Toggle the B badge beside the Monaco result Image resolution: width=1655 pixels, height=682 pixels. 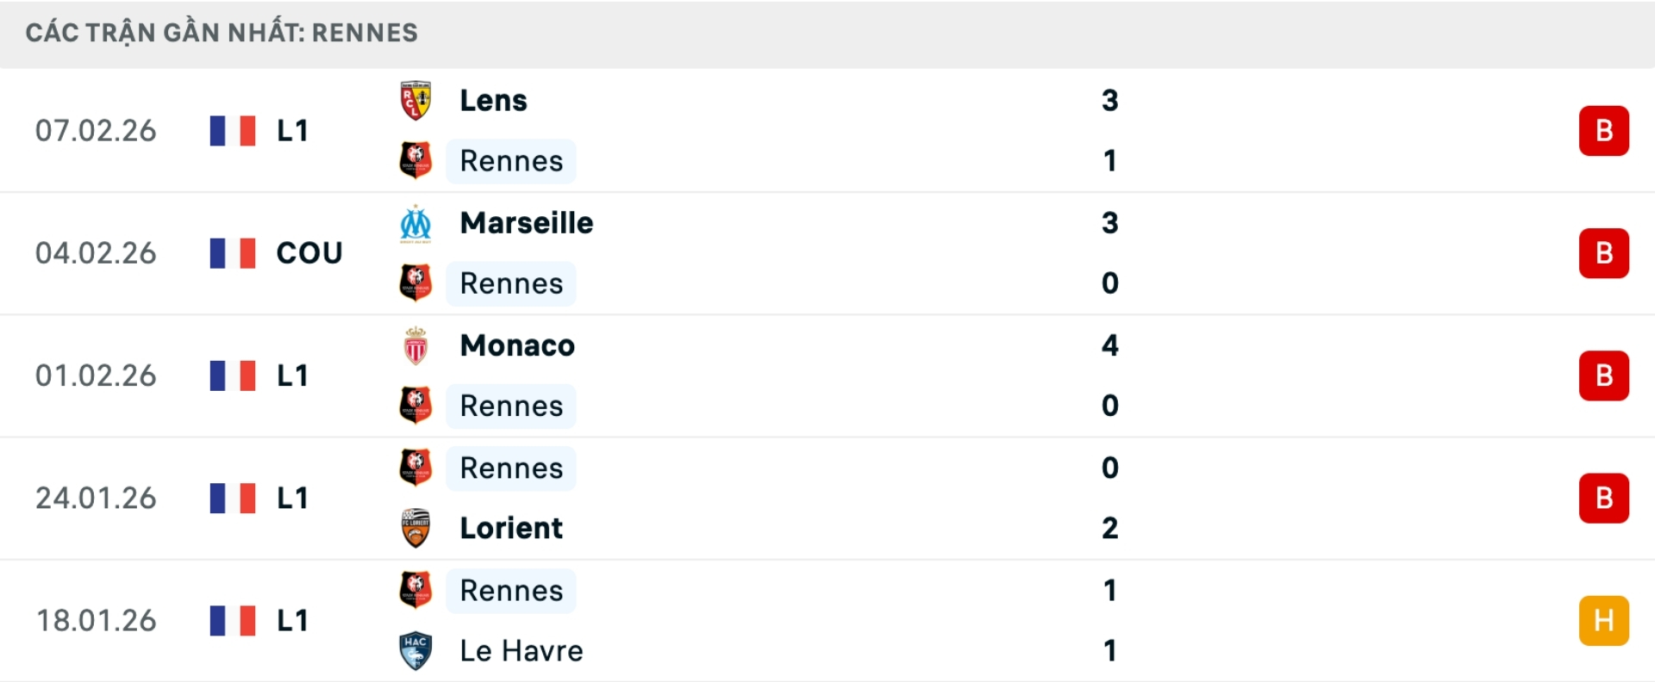click(x=1604, y=375)
